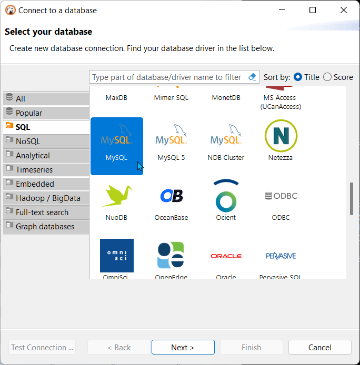360x365 pixels.
Task: Focus the database driver filter field
Action: click(x=167, y=77)
